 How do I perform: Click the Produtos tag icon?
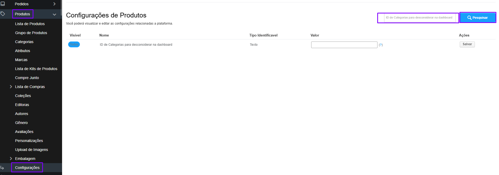3,14
